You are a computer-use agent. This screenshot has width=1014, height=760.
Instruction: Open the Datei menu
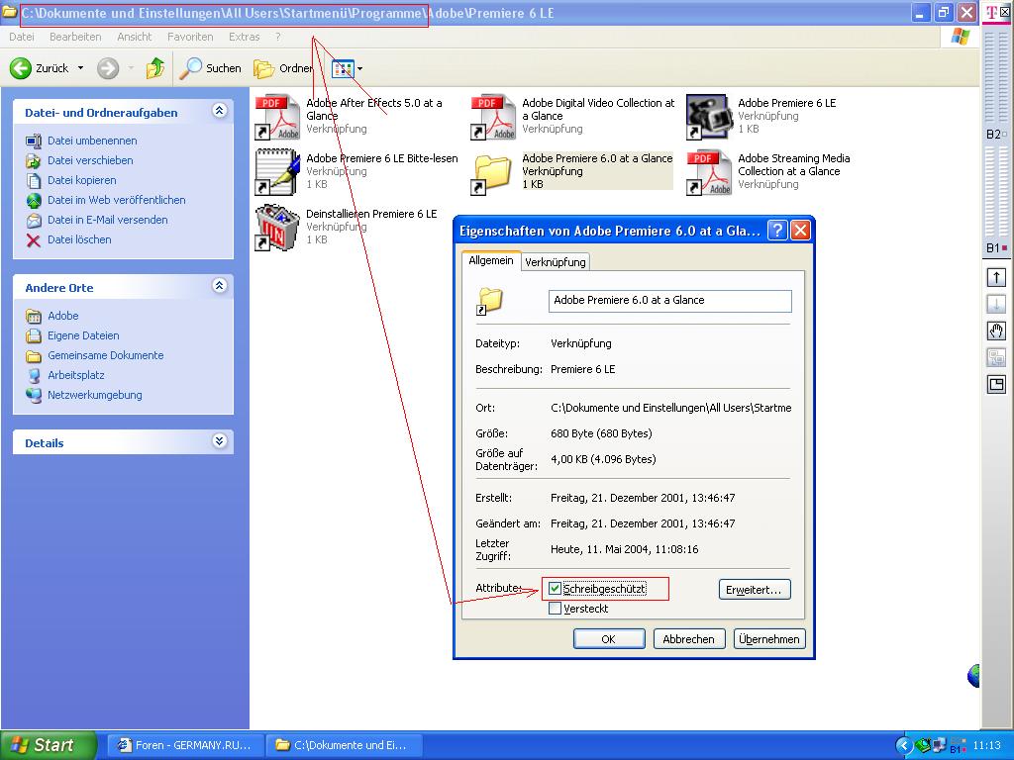point(22,37)
